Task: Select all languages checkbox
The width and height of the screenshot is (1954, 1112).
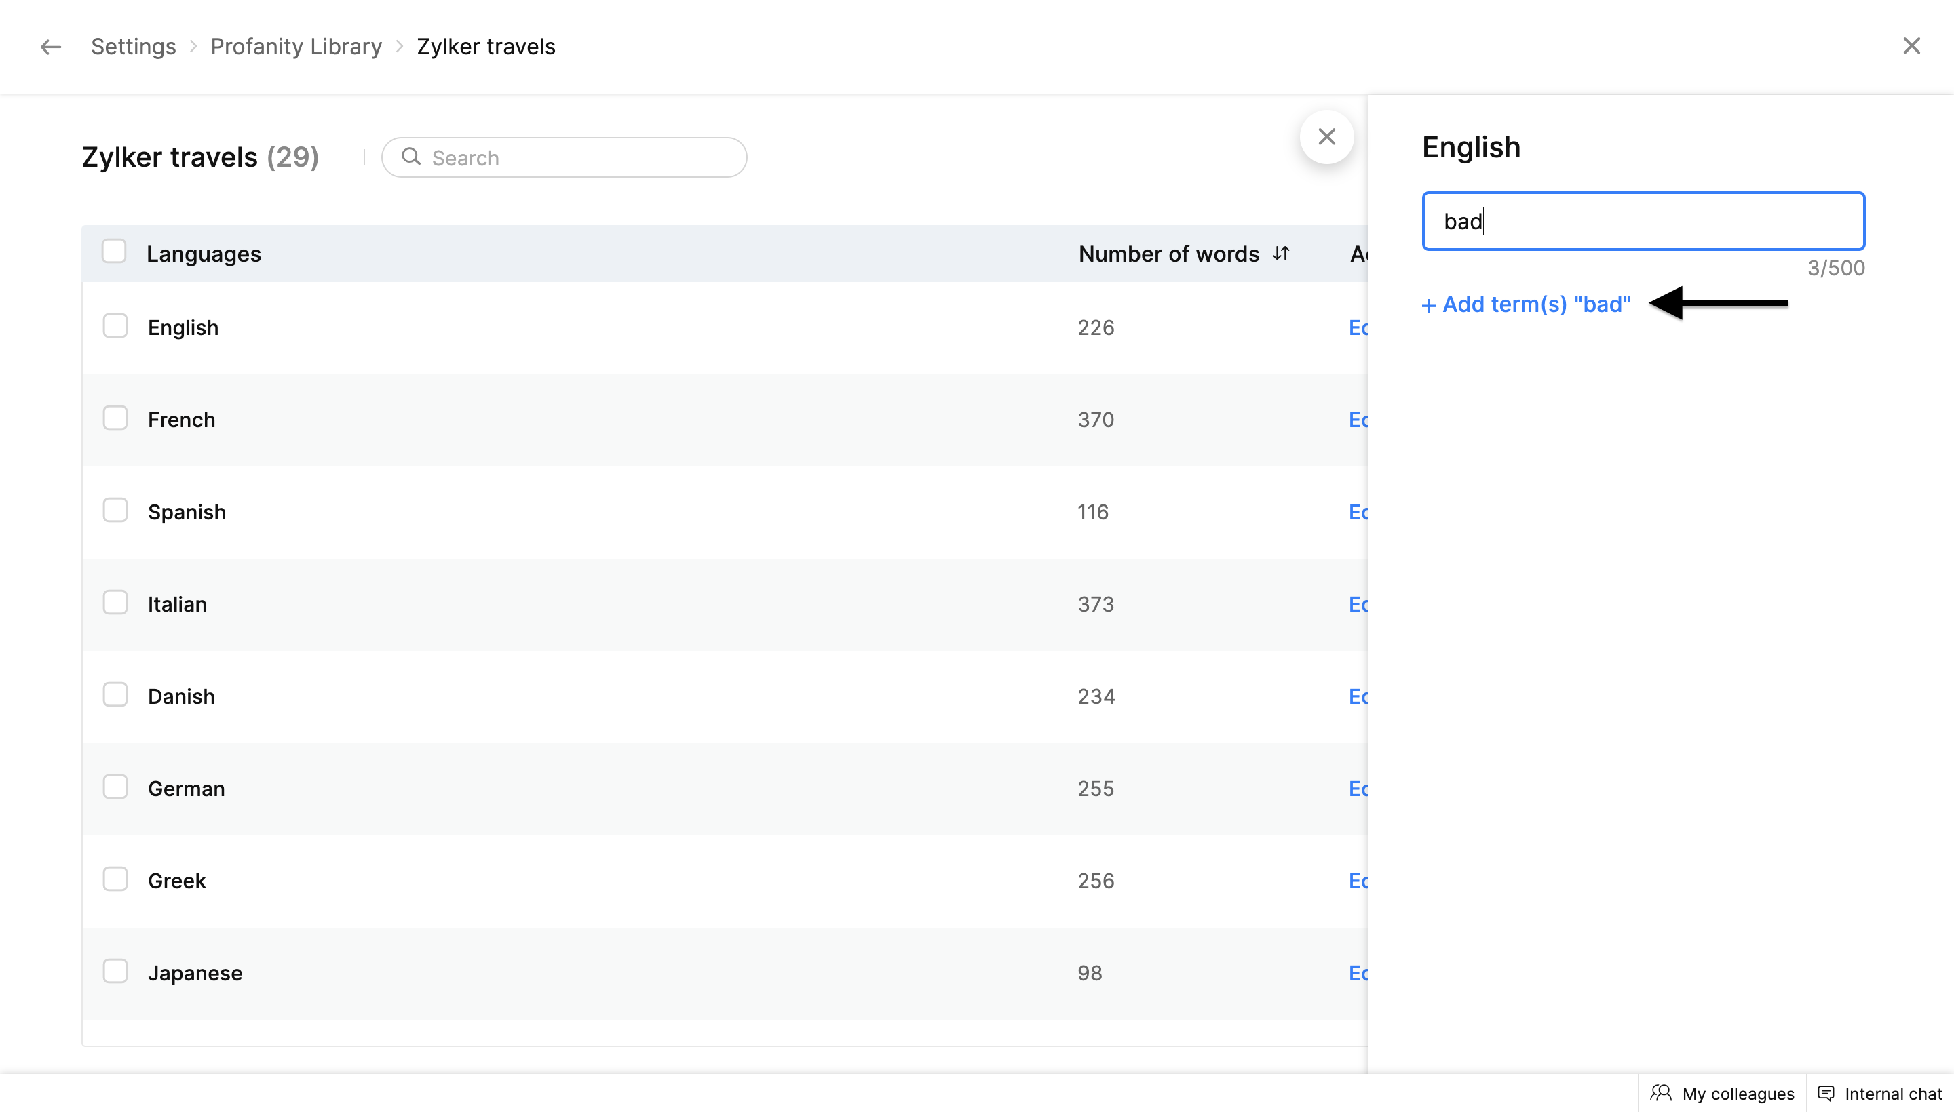Action: 114,252
